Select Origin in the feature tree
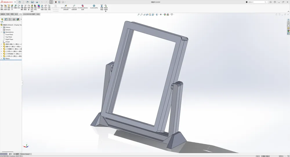Image resolution: width=290 pixels, height=157 pixels. pos(8,42)
